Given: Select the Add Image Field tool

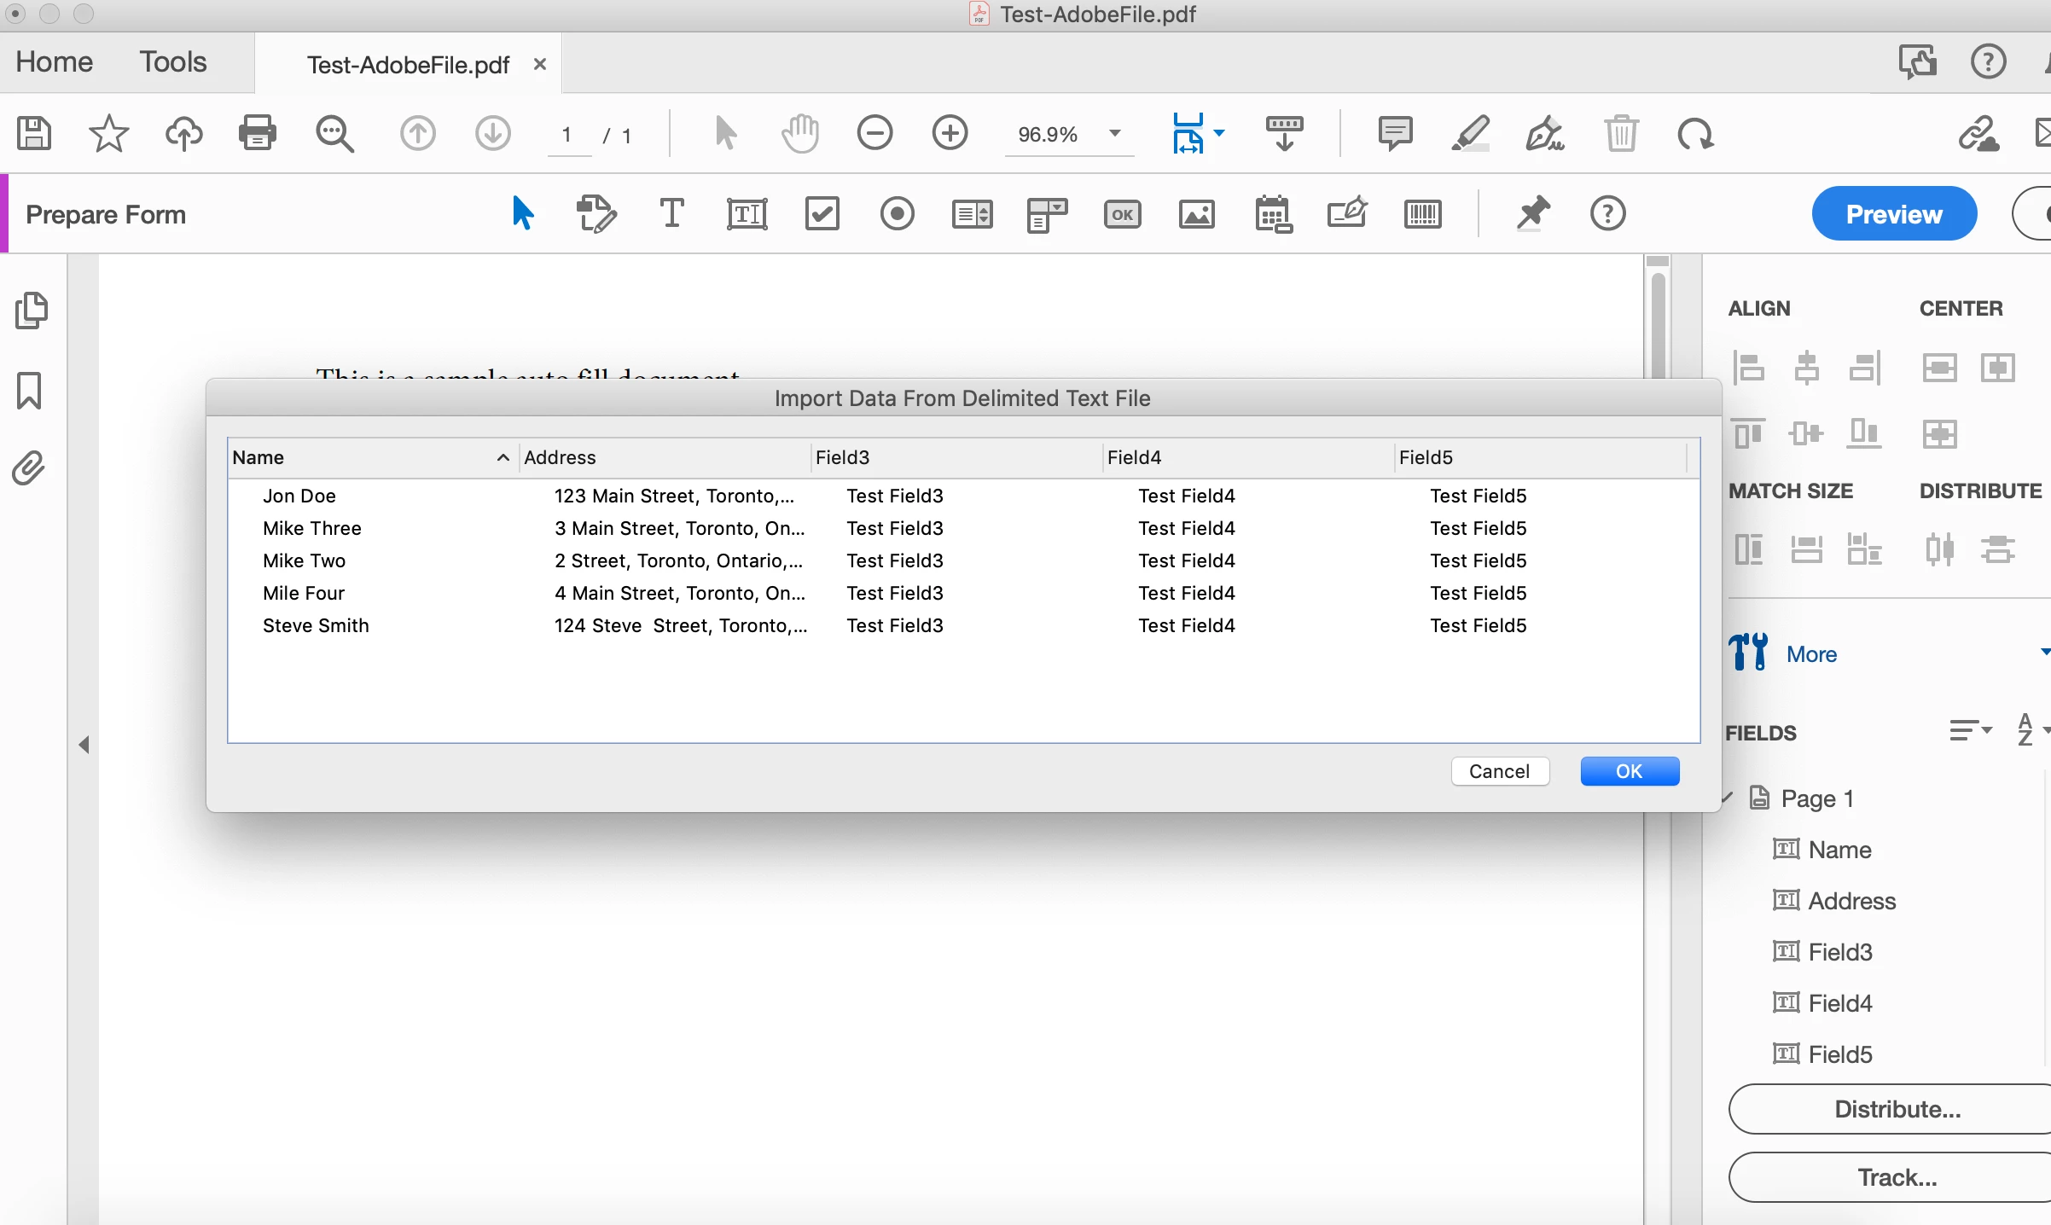Looking at the screenshot, I should point(1197,214).
